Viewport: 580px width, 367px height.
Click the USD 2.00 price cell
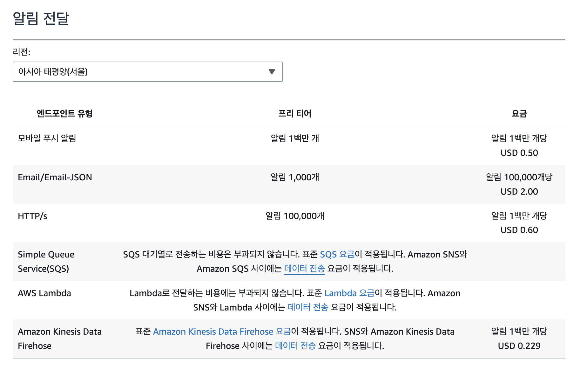(519, 191)
